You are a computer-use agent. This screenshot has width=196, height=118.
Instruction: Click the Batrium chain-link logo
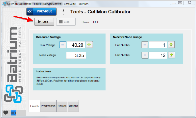click(13, 94)
